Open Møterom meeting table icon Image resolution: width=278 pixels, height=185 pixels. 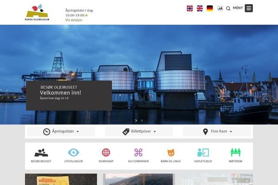236,153
